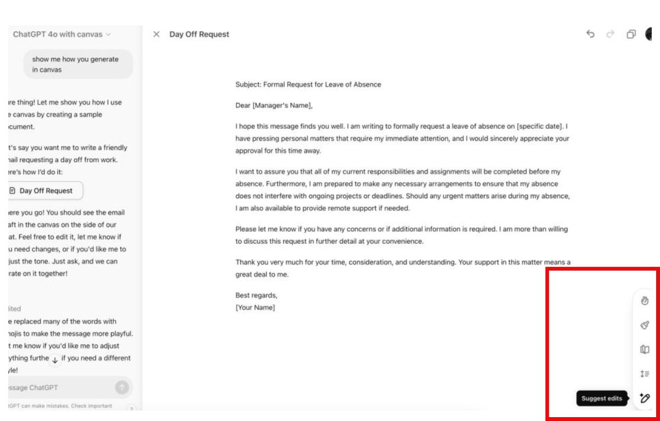Undo the last canvas edit
Image resolution: width=660 pixels, height=421 pixels.
pyautogui.click(x=591, y=34)
